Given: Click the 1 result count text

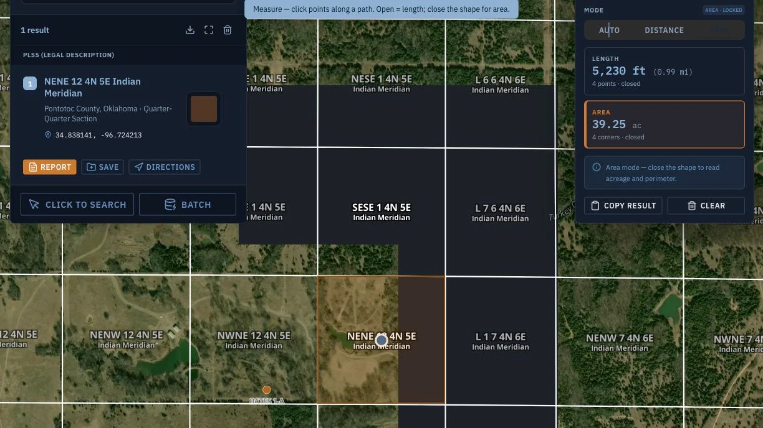Looking at the screenshot, I should tap(35, 30).
